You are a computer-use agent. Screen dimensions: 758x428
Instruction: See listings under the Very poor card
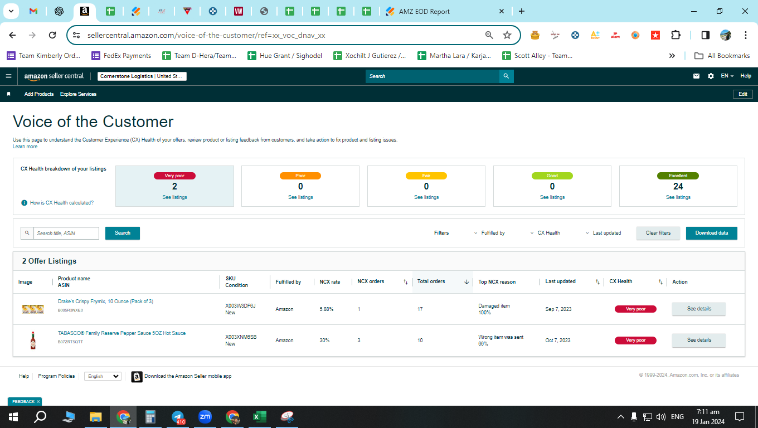click(x=174, y=197)
